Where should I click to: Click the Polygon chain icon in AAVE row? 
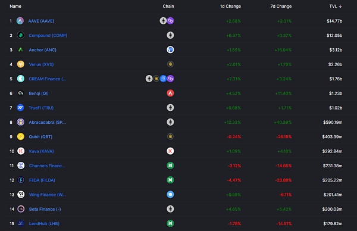pos(170,21)
